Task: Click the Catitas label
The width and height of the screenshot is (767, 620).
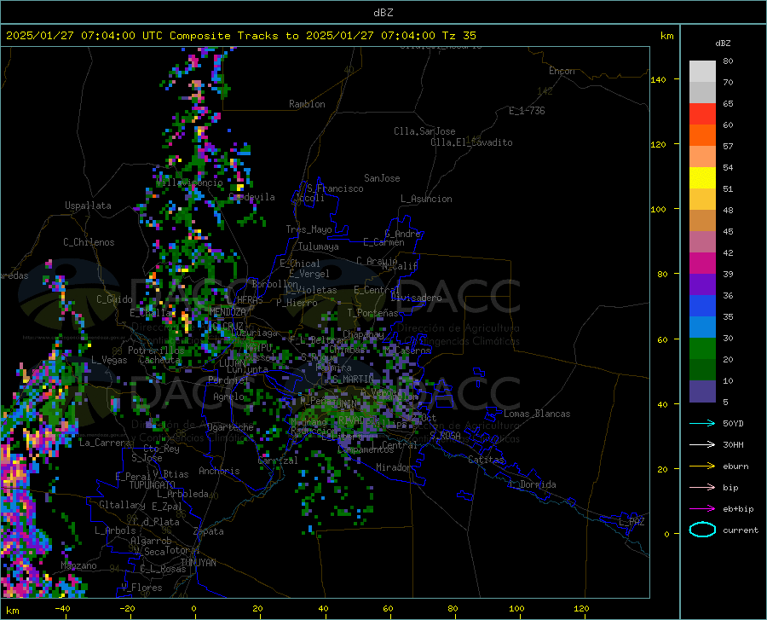Action: (486, 460)
